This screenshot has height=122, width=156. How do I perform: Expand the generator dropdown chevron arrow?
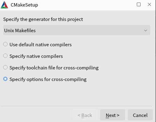tap(146, 30)
